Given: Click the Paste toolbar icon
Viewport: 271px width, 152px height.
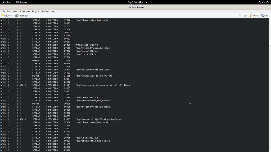Looking at the screenshot, I should click(254, 16).
